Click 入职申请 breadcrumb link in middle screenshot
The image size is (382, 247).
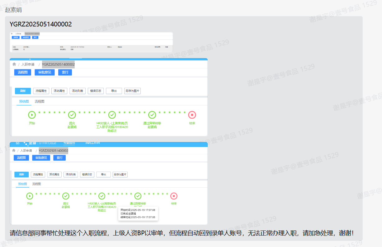28,65
